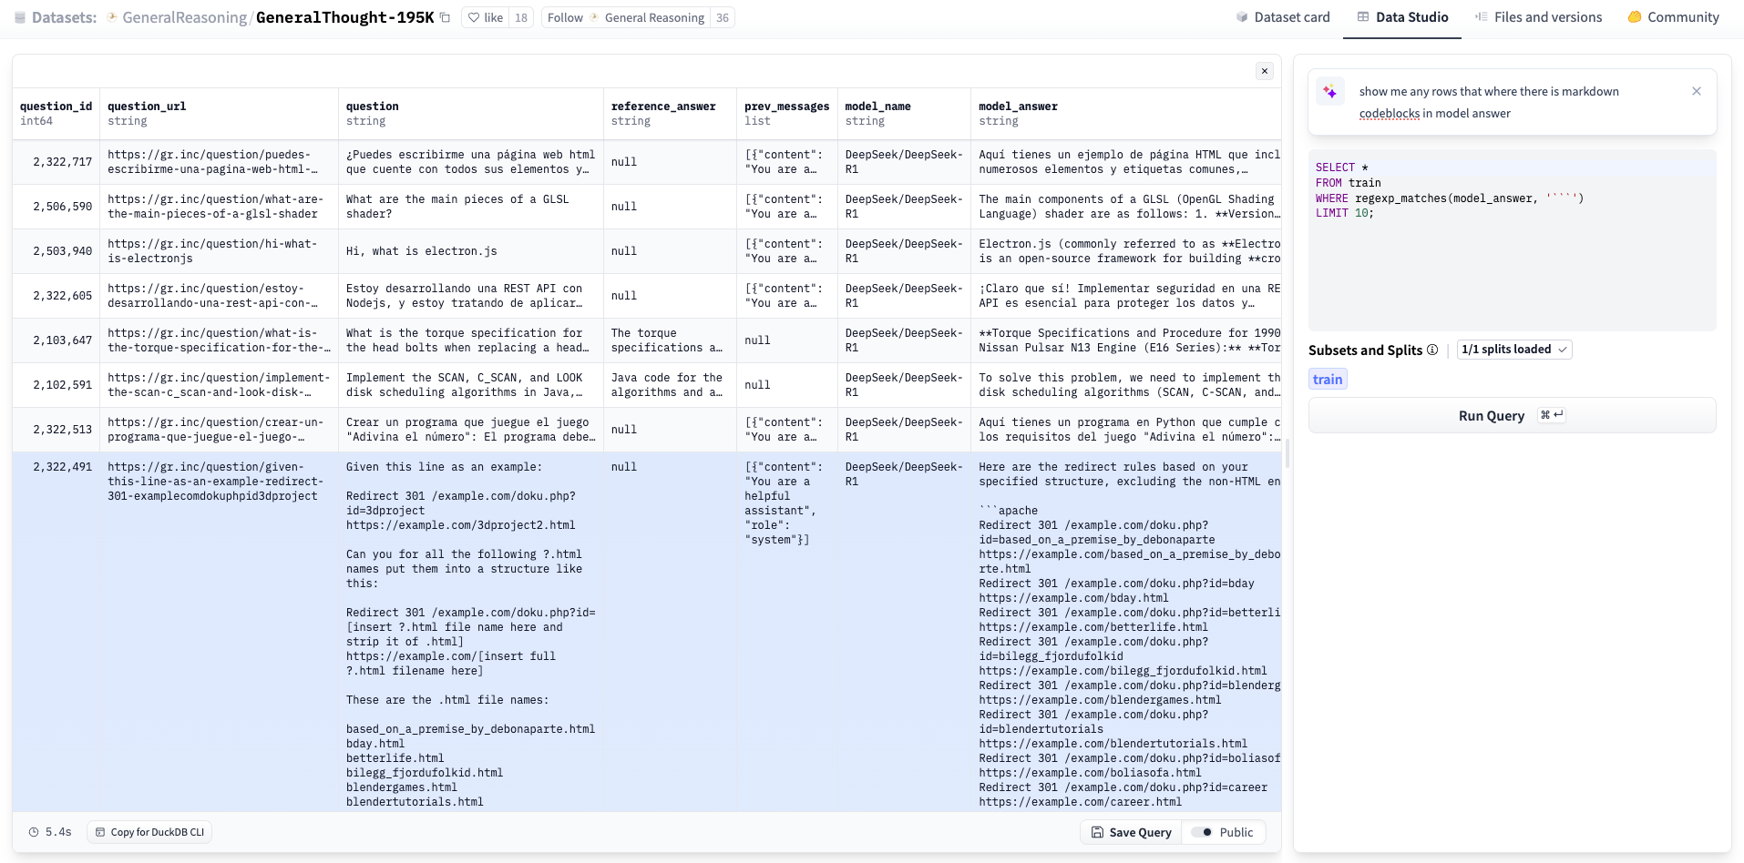Clear the AI prompt with the X icon

click(1696, 91)
